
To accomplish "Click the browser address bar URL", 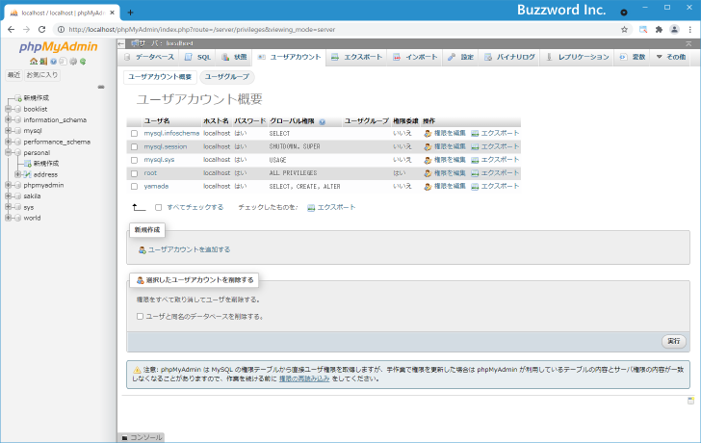I will [x=201, y=30].
